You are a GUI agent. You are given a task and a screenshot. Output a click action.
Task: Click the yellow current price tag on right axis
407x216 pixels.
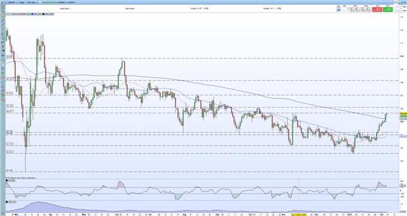[403, 113]
